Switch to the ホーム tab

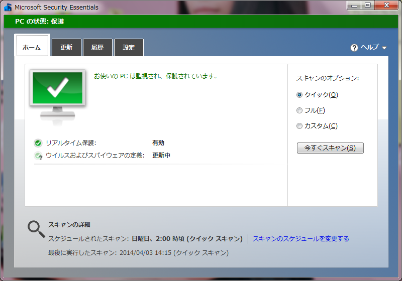click(x=32, y=45)
